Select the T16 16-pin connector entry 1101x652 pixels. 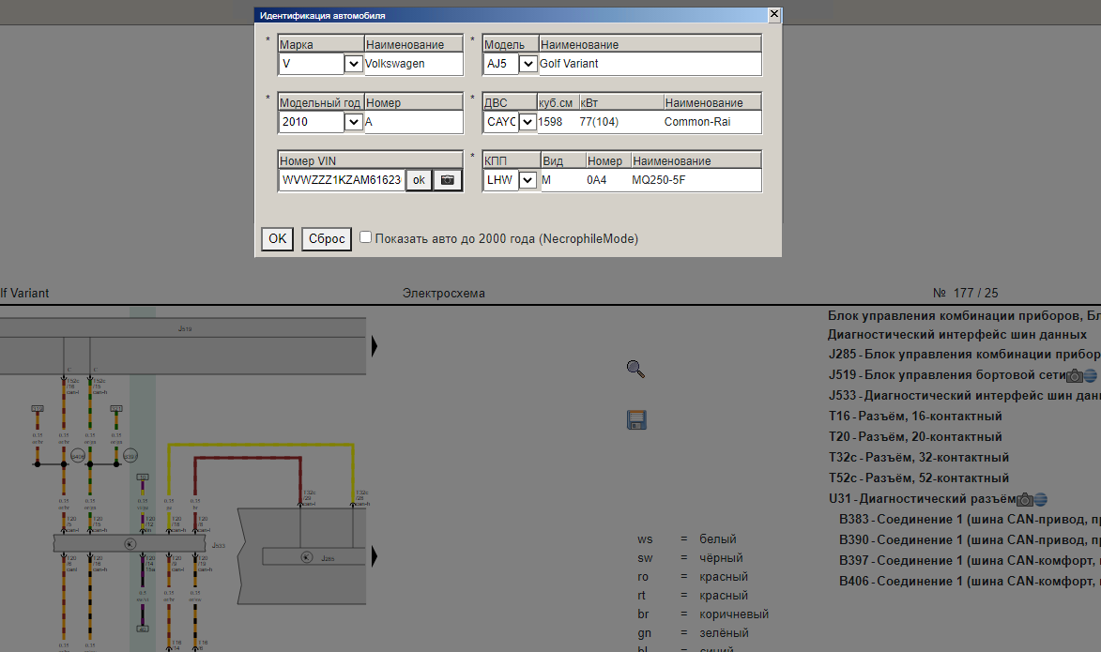coord(915,417)
